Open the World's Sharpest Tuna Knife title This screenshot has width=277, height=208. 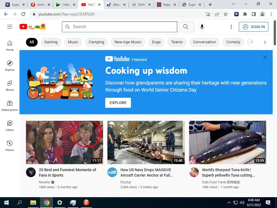tap(228, 173)
